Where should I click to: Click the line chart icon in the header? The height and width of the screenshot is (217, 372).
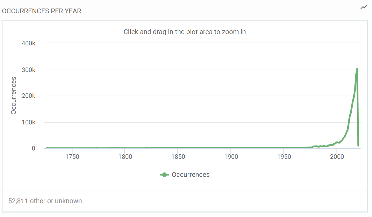click(x=364, y=7)
